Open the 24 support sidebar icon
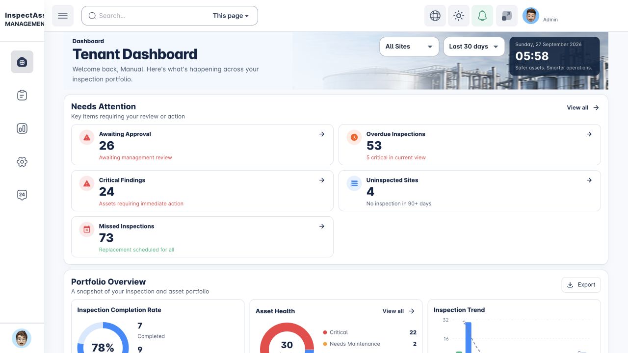Viewport: 628px width, 353px height. point(22,195)
